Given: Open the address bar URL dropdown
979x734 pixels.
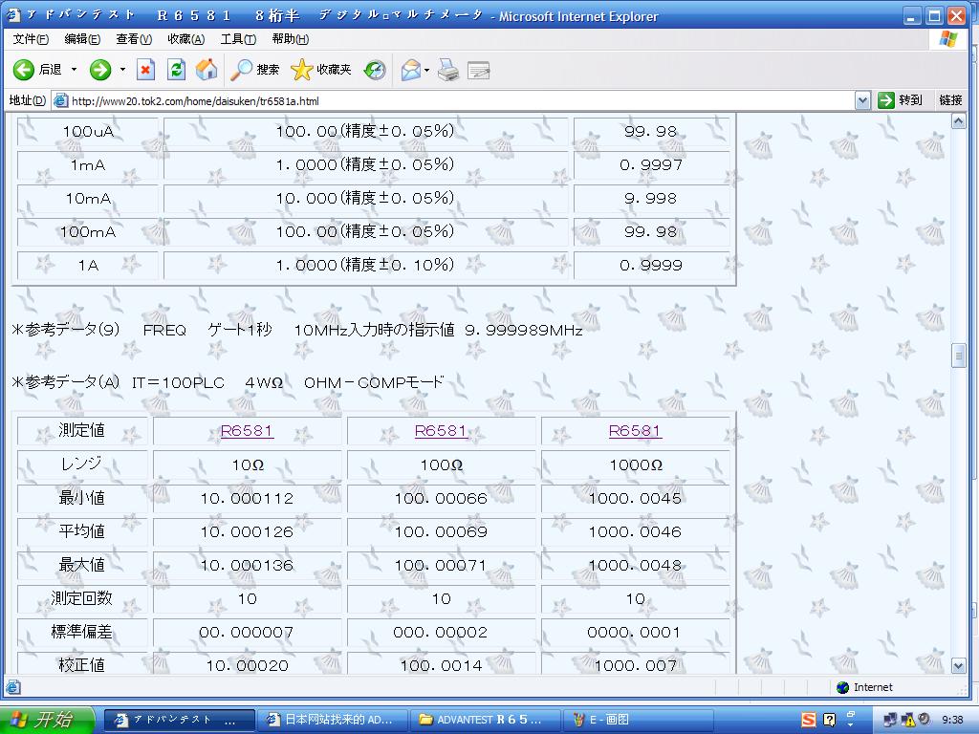Looking at the screenshot, I should pyautogui.click(x=862, y=100).
